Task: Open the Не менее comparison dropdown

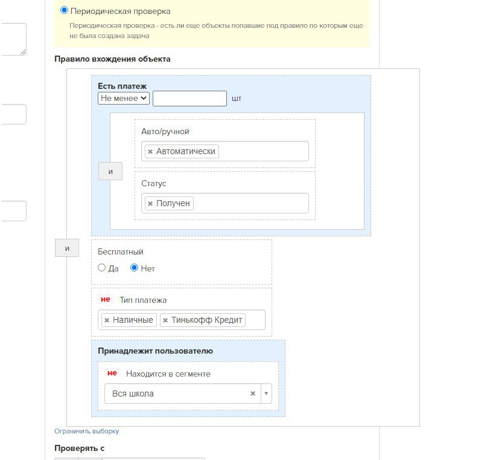Action: 124,99
